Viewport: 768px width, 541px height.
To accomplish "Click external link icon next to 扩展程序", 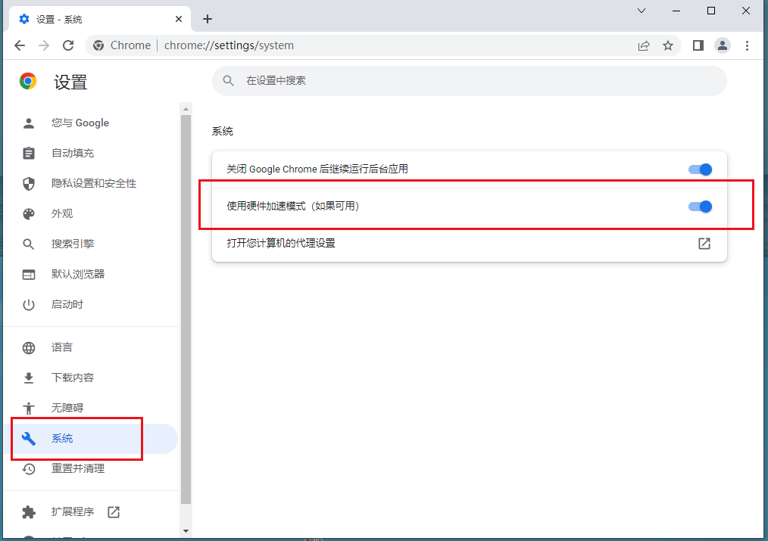I will 114,512.
